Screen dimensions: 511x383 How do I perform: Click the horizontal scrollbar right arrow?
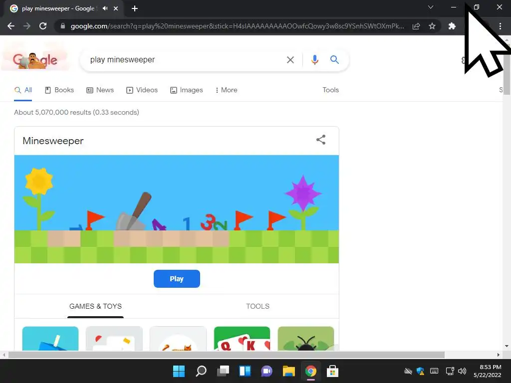(499, 355)
